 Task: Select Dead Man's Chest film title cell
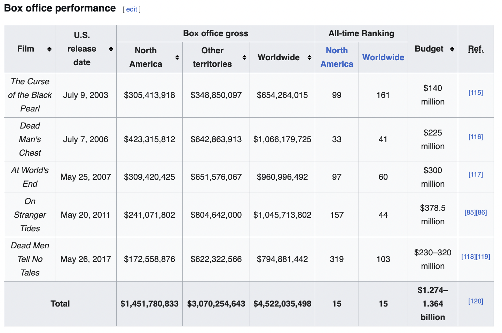tap(30, 139)
